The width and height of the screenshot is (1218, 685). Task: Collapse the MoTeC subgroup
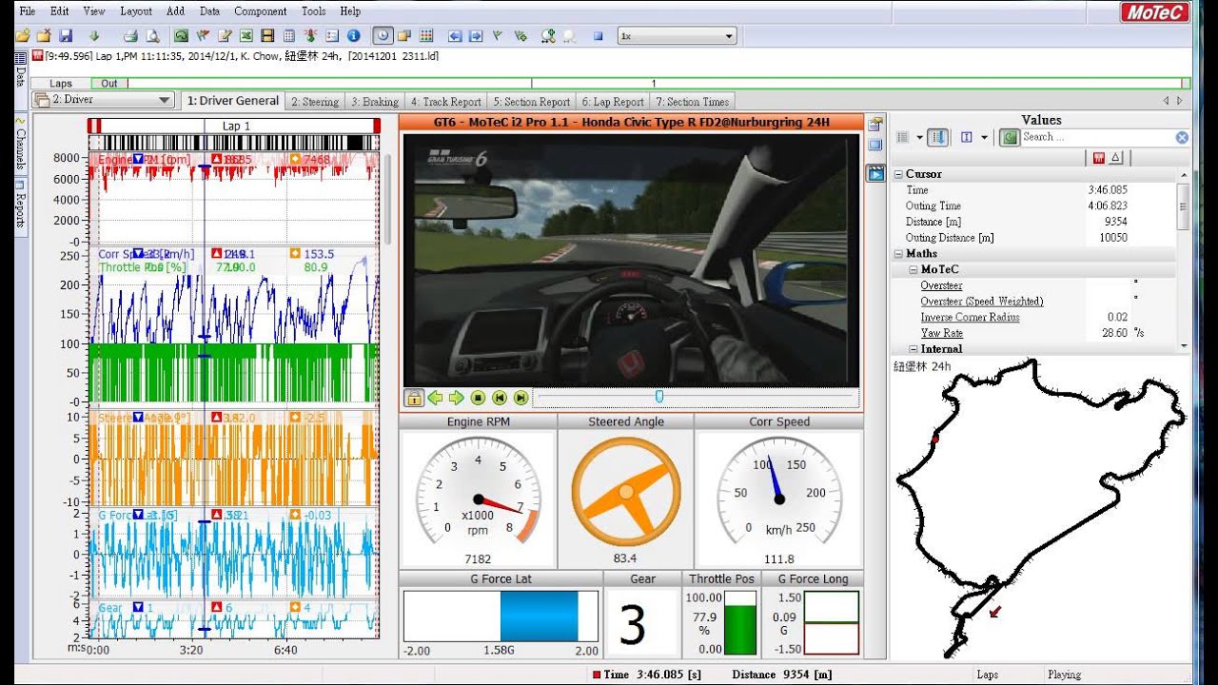click(913, 270)
